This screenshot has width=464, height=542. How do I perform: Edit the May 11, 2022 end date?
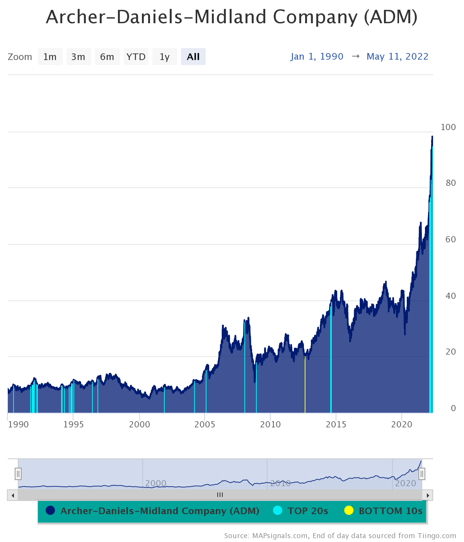coord(397,57)
